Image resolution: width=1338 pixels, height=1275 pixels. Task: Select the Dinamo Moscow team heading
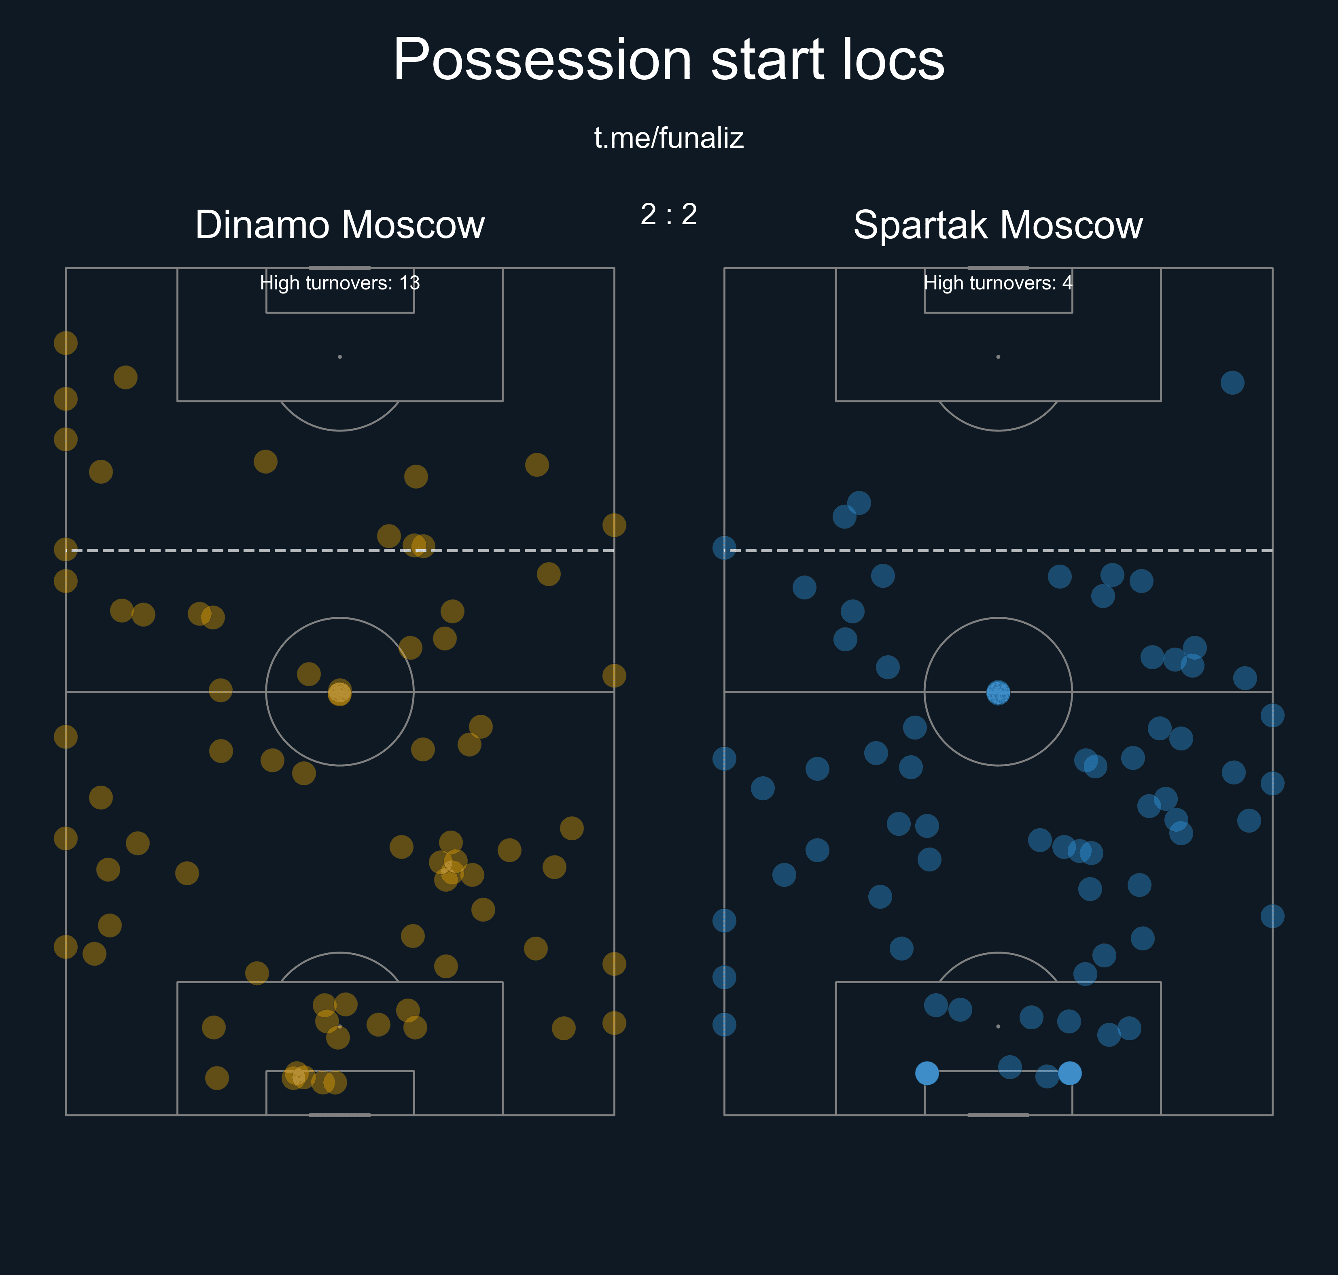coord(339,224)
